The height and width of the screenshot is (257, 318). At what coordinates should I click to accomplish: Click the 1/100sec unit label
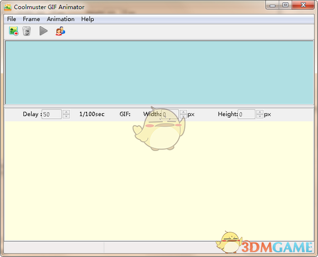click(92, 114)
